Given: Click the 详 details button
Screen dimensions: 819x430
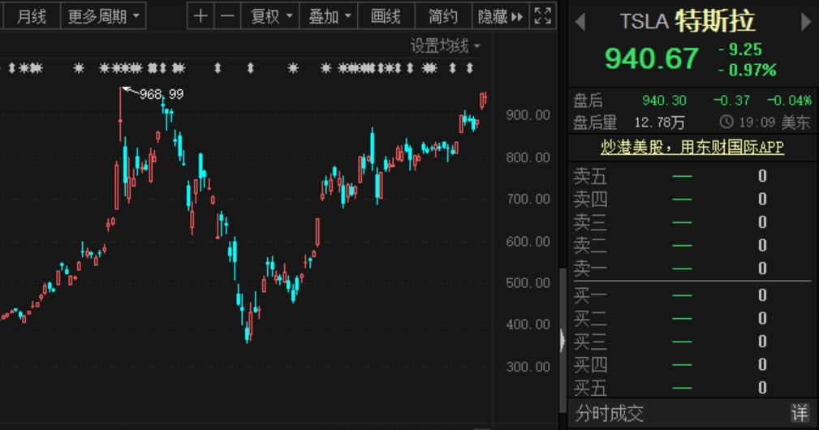Looking at the screenshot, I should [800, 413].
